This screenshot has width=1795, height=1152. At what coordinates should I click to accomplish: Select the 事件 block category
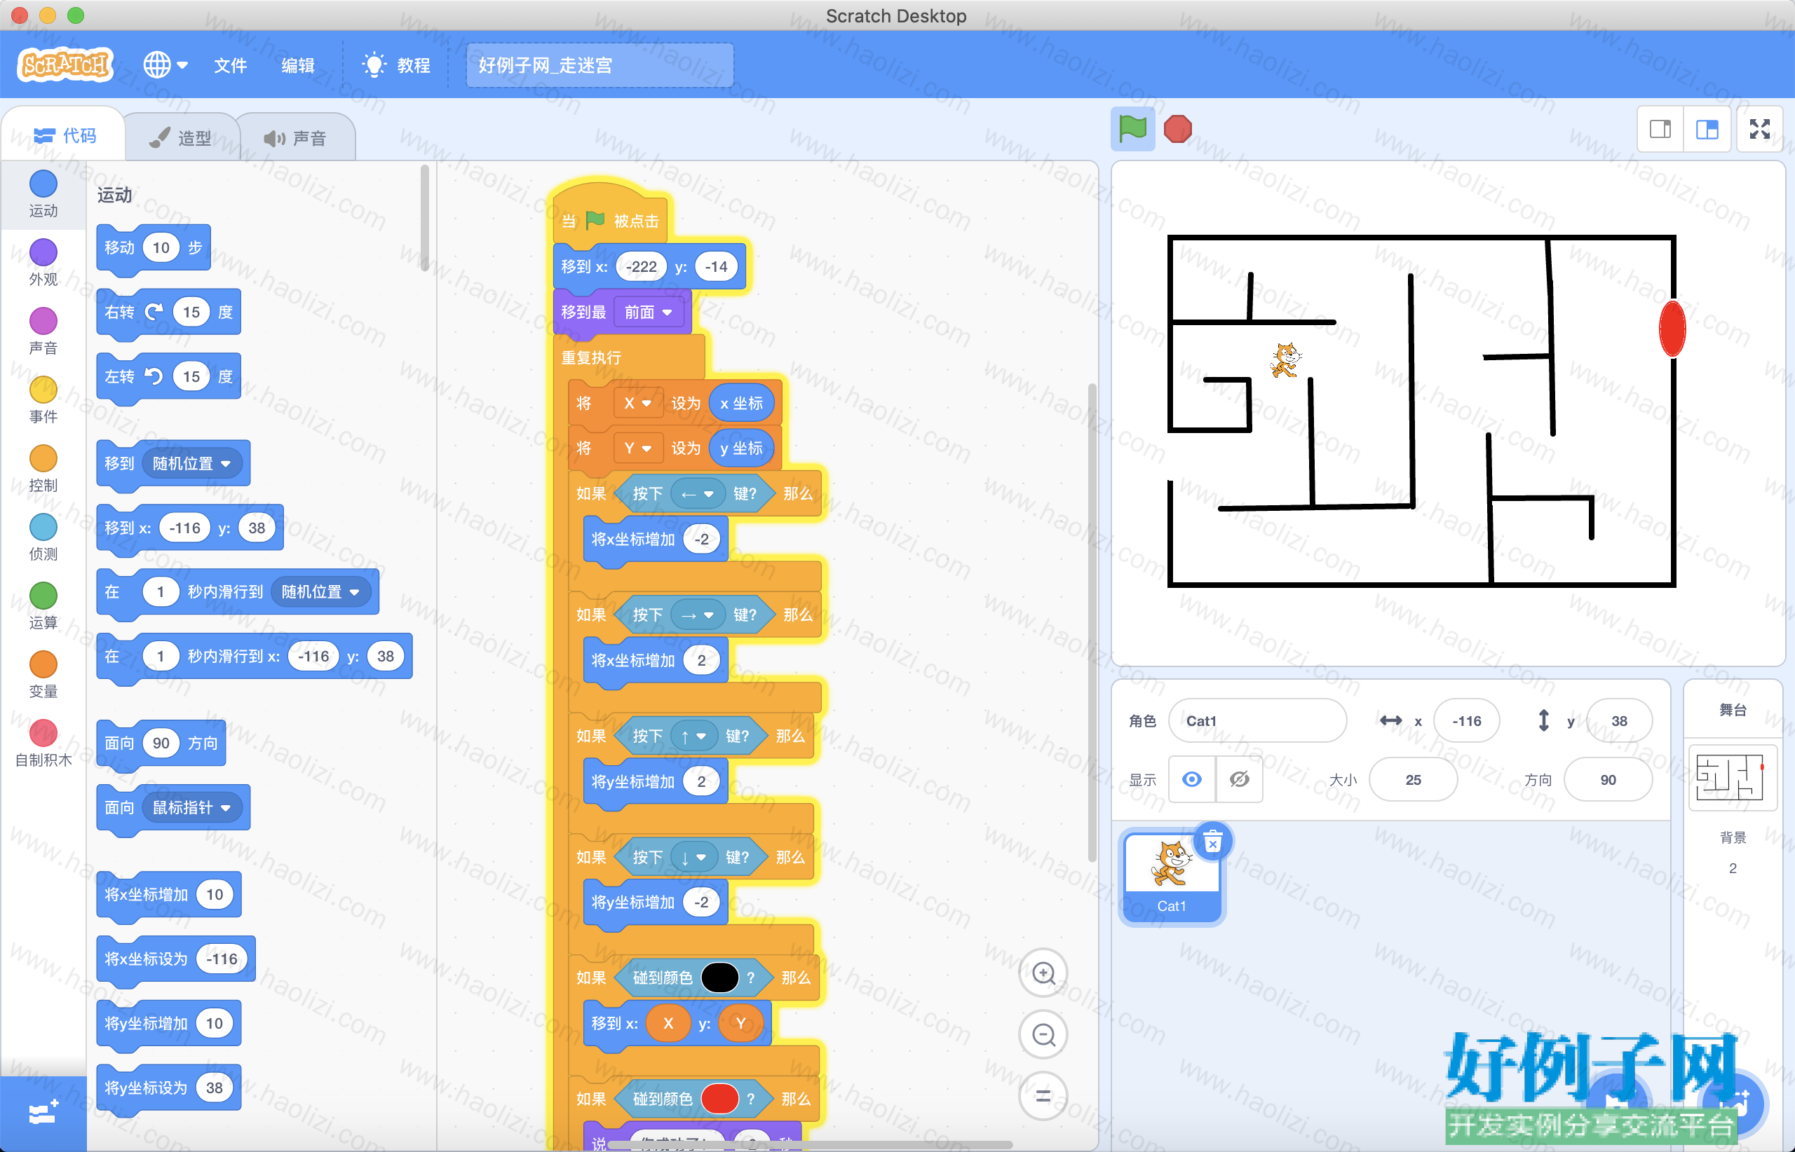[x=43, y=399]
